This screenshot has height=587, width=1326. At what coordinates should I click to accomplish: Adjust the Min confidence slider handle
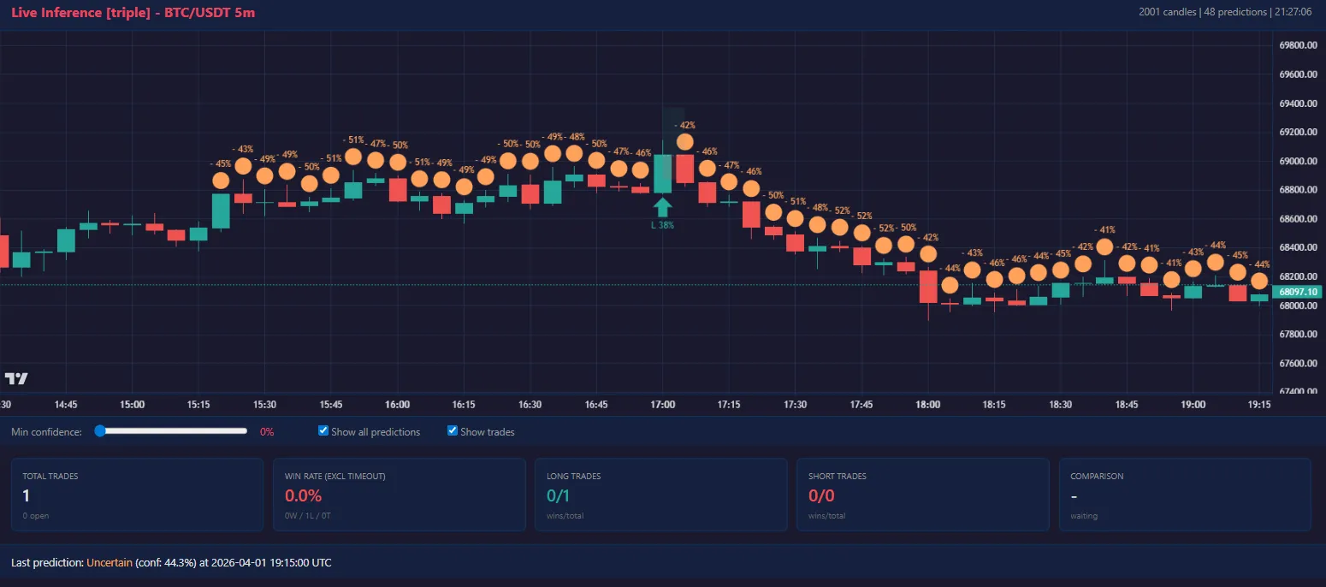pos(100,431)
